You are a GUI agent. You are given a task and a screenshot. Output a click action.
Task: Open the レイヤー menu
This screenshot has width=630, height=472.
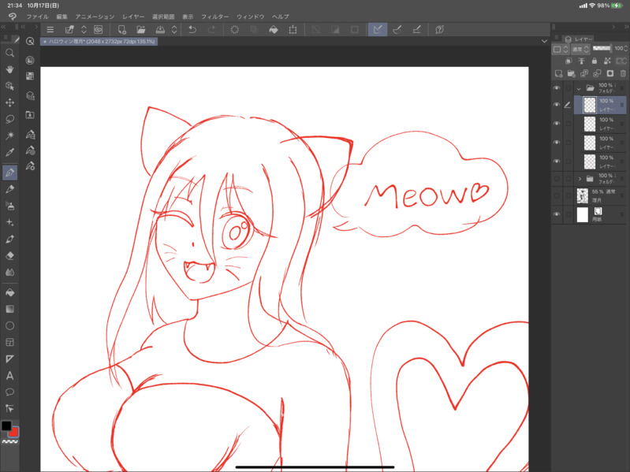pyautogui.click(x=133, y=17)
